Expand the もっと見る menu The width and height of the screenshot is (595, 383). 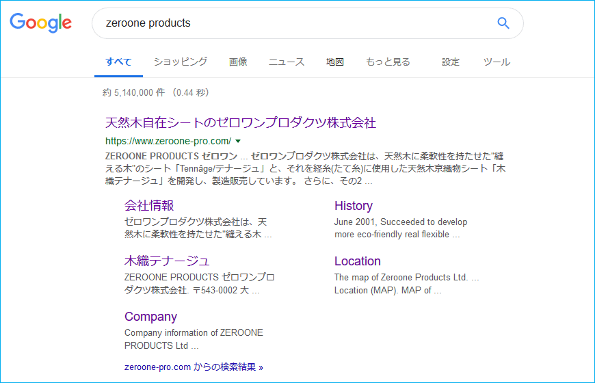(388, 62)
